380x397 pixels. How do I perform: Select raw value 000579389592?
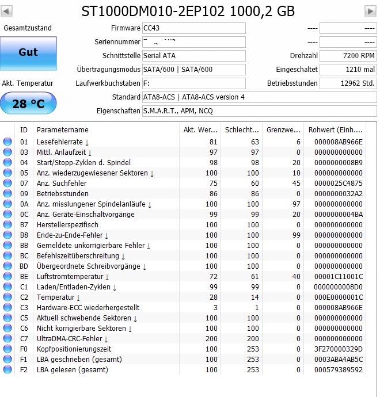coord(339,369)
